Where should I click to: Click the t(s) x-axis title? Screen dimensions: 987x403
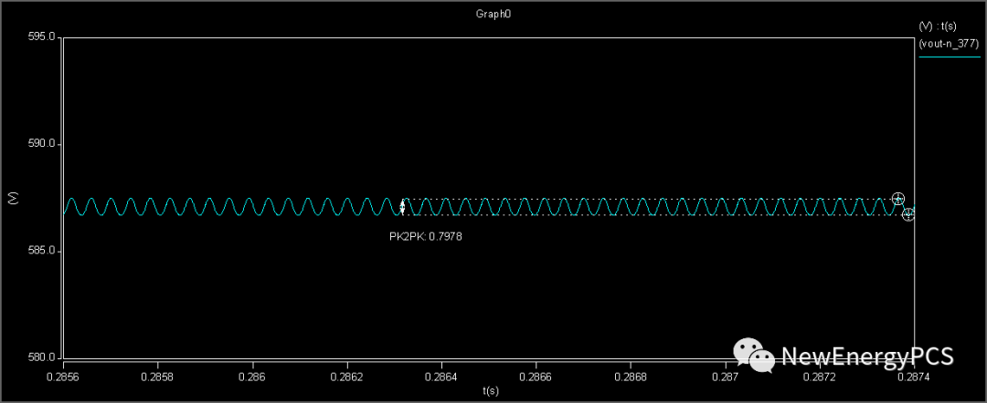point(492,390)
